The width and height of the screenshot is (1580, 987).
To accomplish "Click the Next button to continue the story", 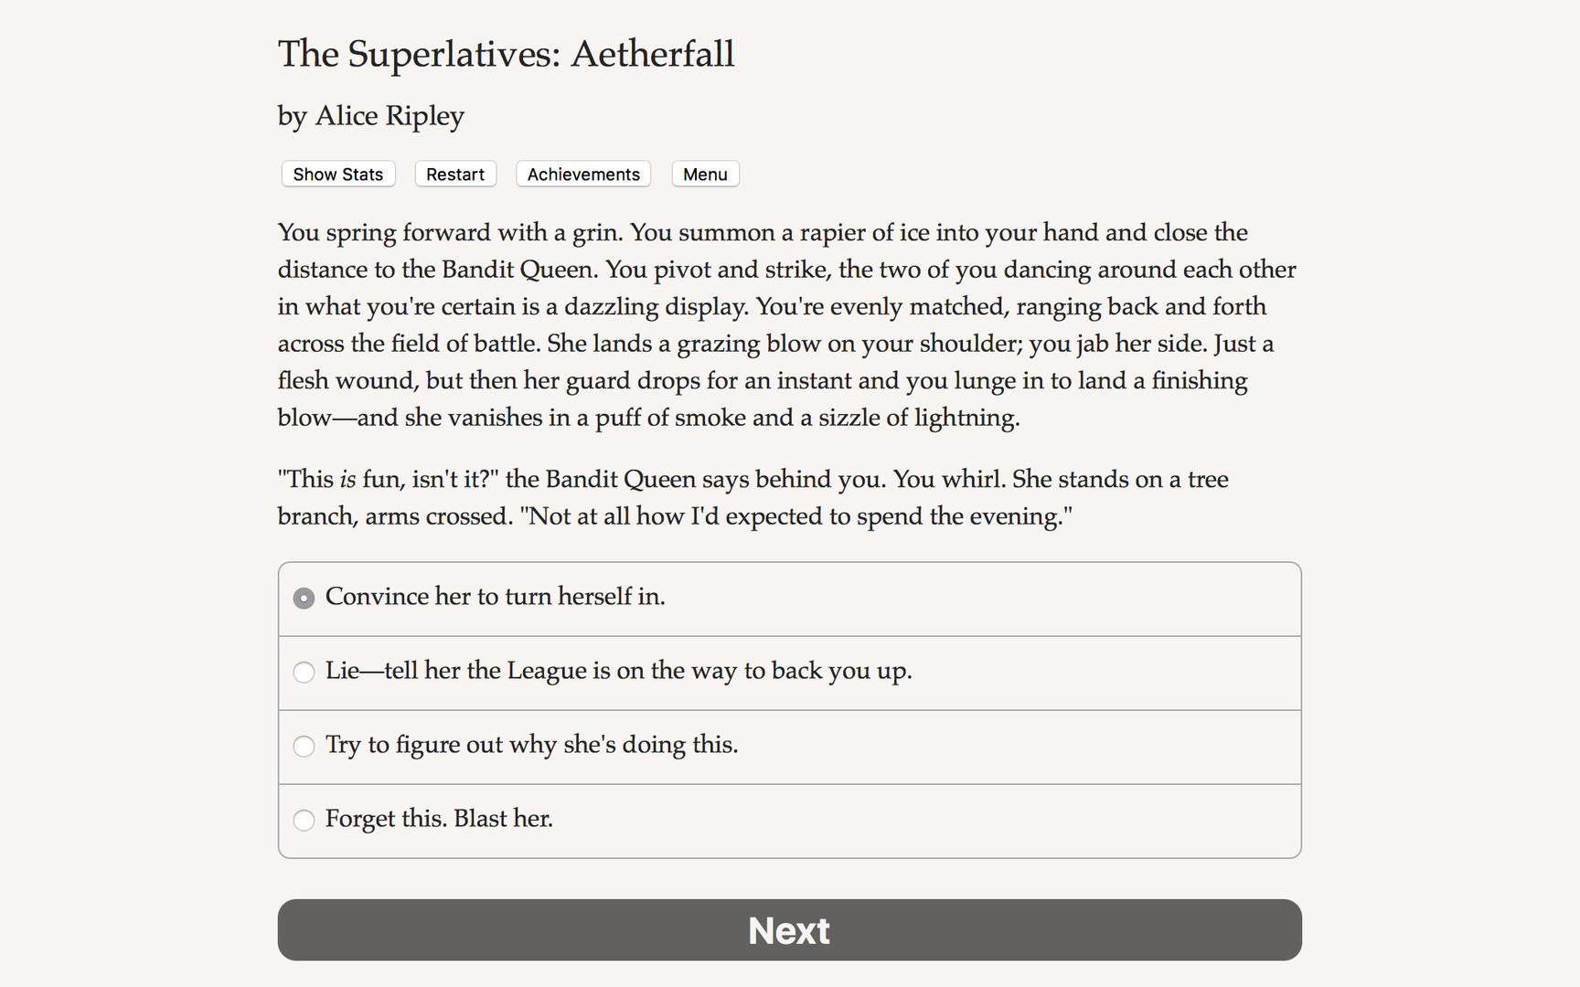I will 788,929.
